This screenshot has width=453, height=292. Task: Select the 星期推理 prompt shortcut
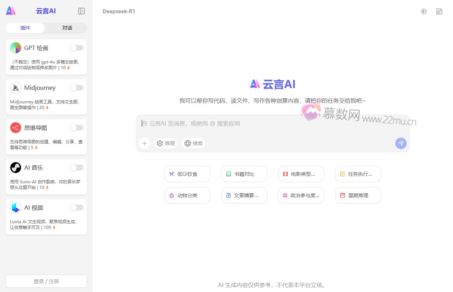pos(358,195)
